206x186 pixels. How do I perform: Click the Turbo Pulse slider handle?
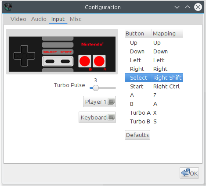click(96, 88)
